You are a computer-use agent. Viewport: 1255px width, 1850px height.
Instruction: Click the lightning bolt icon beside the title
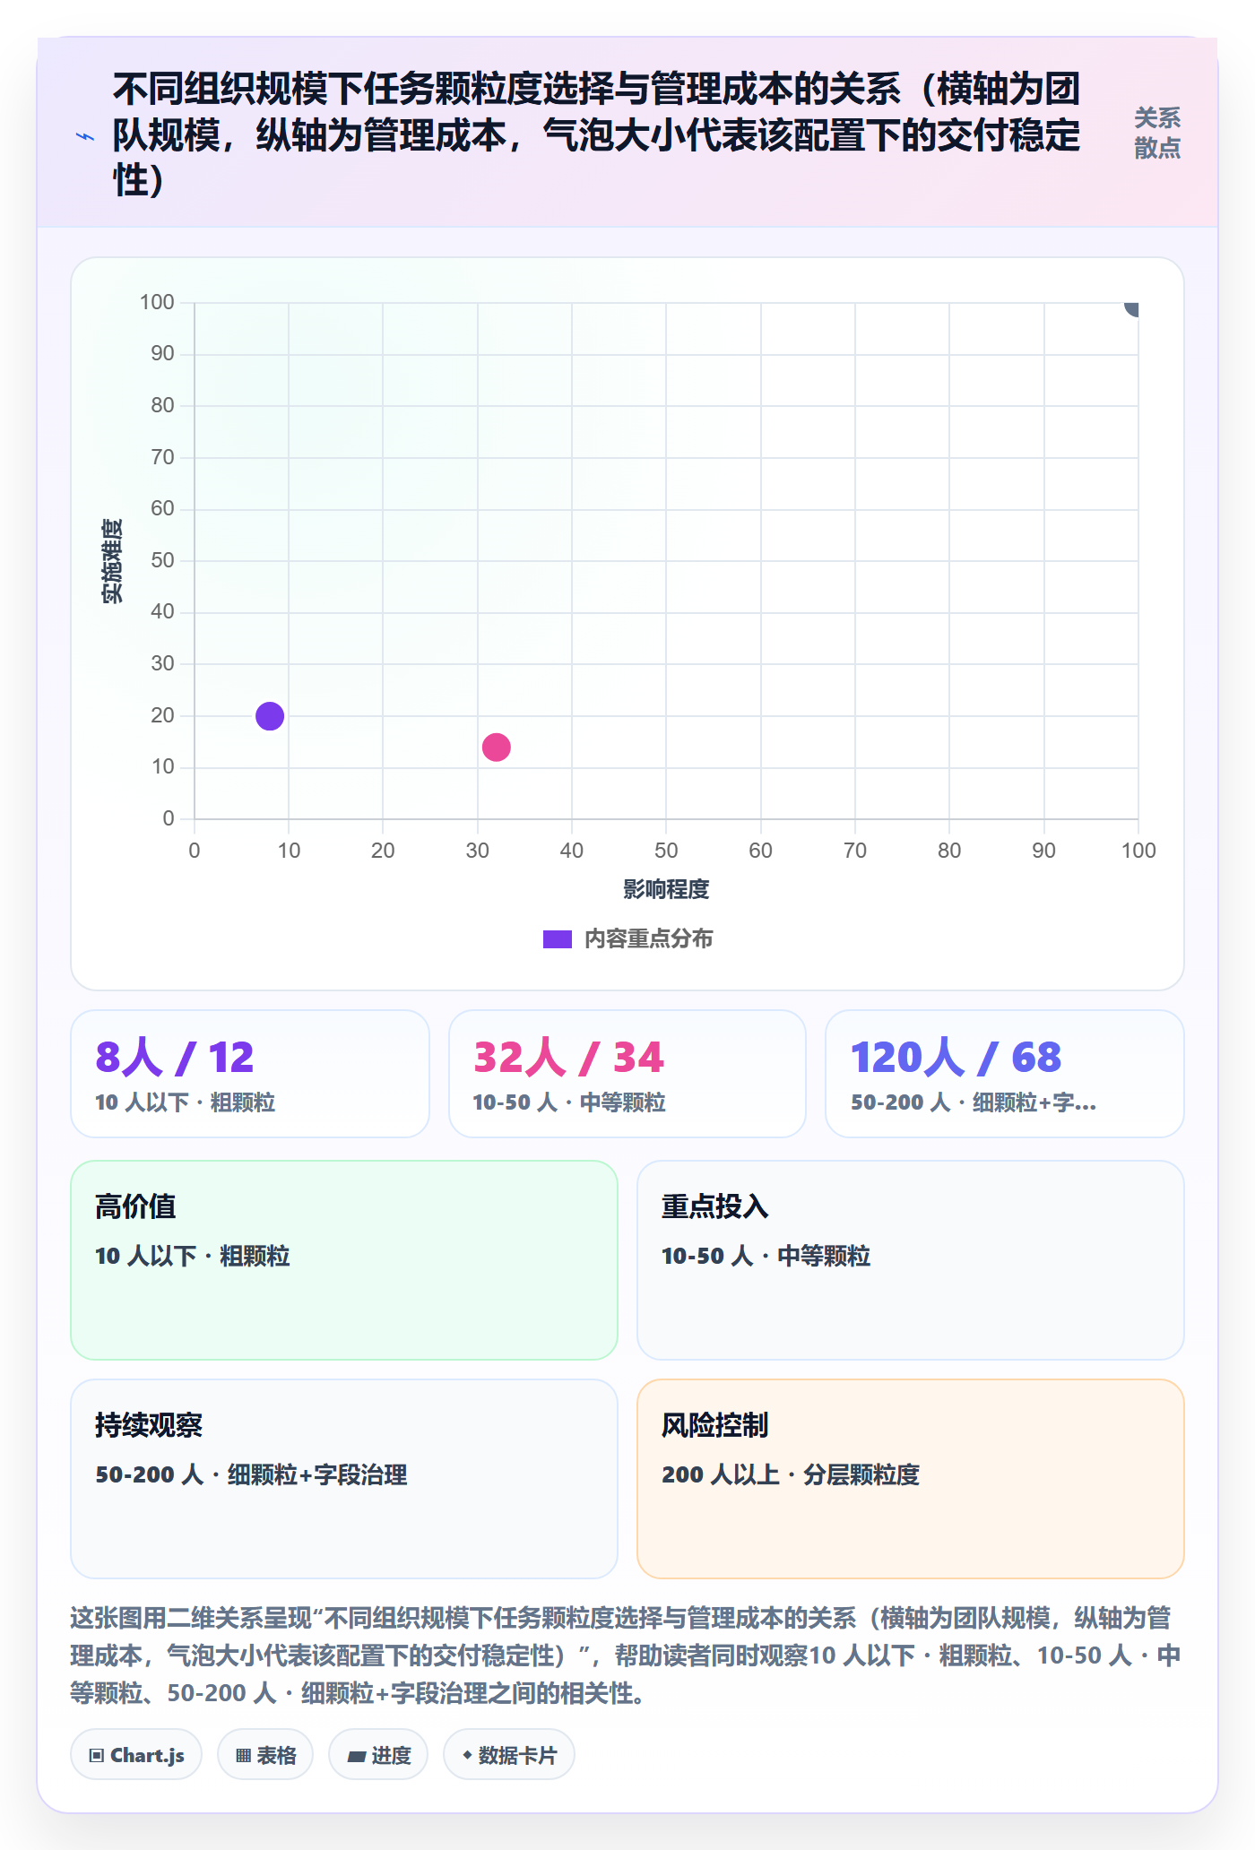pos(85,136)
